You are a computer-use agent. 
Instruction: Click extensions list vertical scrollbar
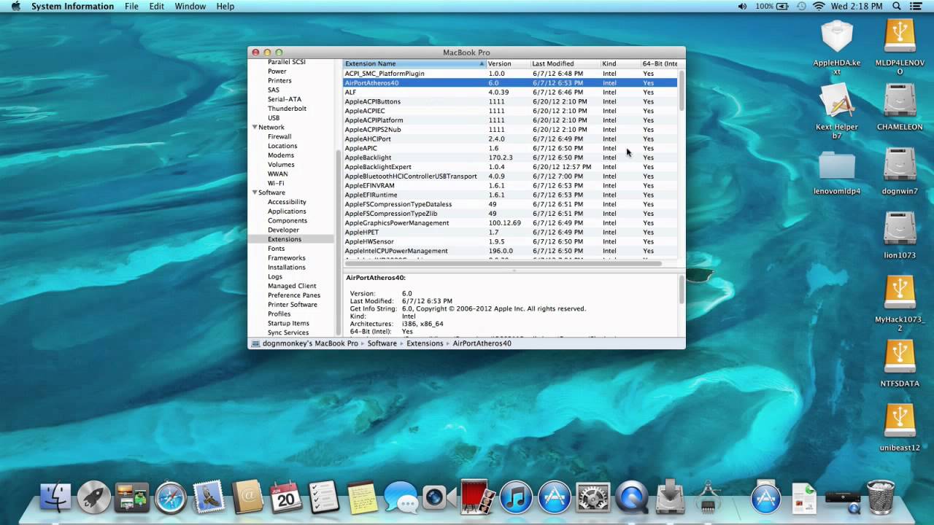(682, 91)
